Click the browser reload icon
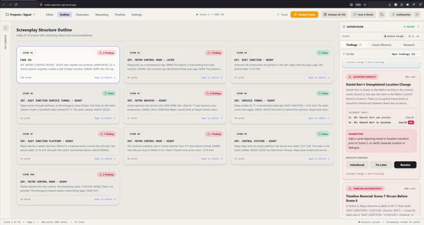Viewport: 424px width, 225px height. click(x=16, y=5)
